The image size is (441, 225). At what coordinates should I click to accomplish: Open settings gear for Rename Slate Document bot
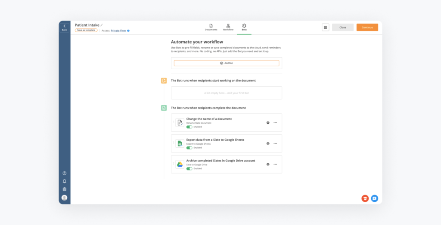268,123
